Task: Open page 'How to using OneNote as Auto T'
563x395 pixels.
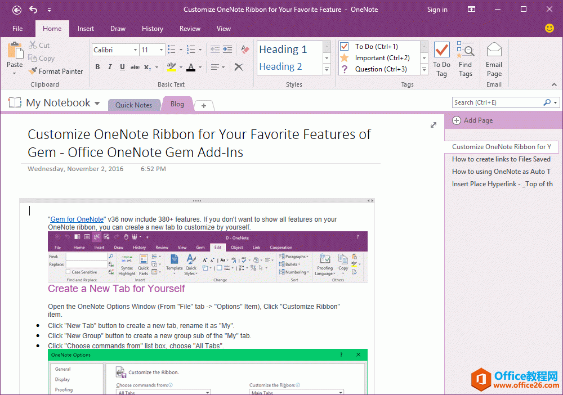Action: [x=501, y=172]
